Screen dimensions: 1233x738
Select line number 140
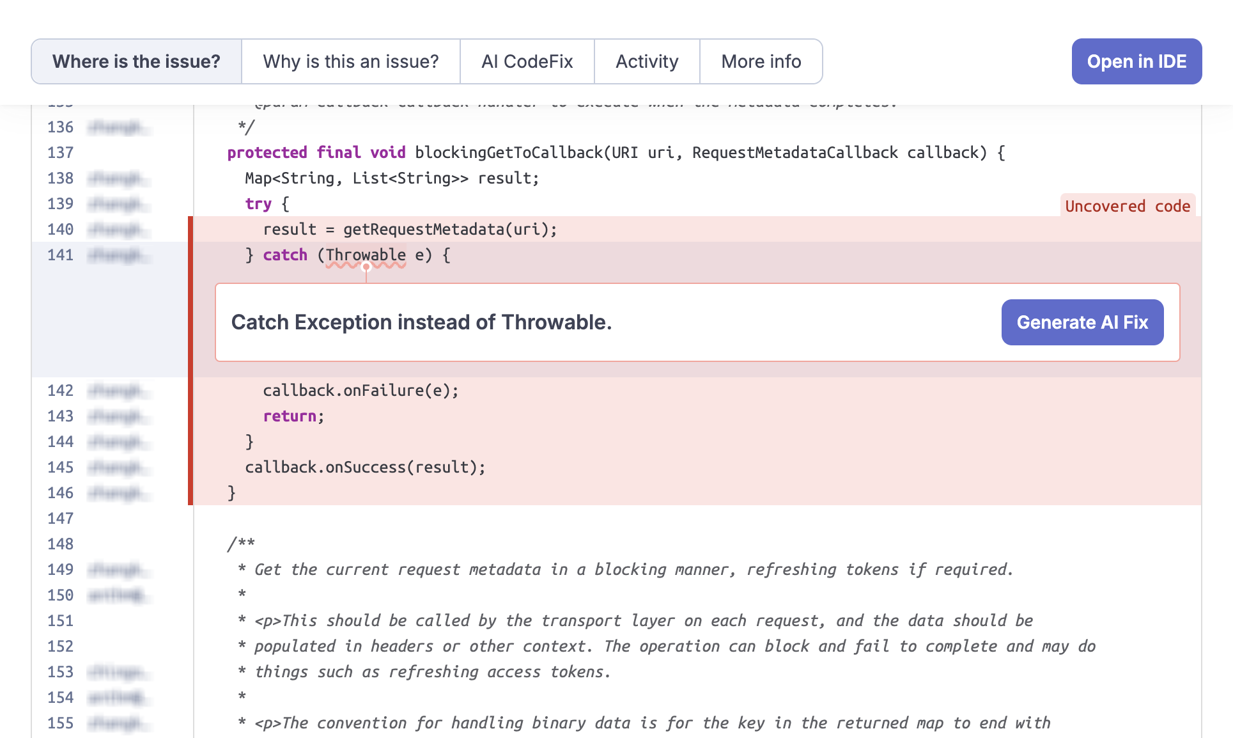pos(61,230)
